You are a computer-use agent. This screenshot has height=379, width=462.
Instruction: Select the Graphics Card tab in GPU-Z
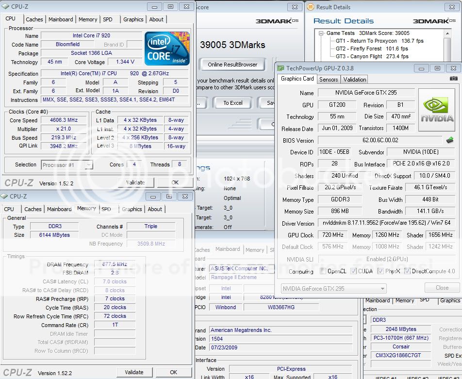(x=297, y=79)
